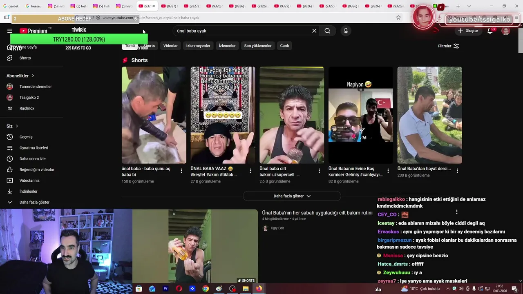Open a new browser tab
The width and height of the screenshot is (523, 294).
(458, 6)
